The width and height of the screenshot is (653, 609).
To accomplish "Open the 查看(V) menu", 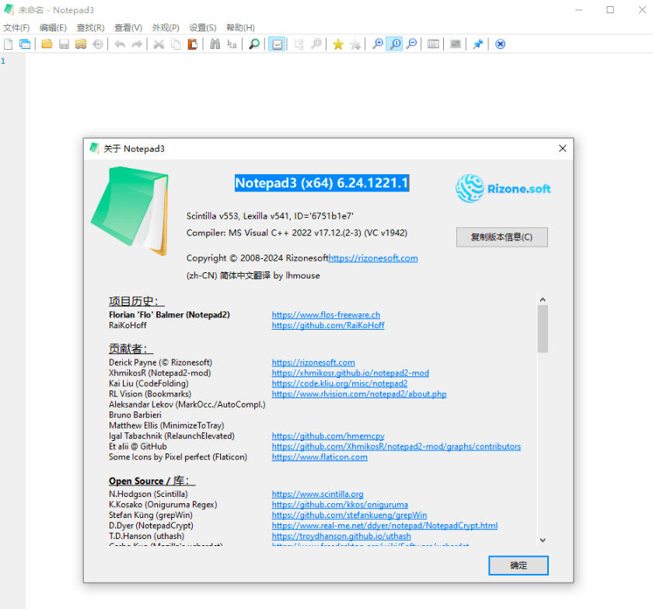I will 128,28.
